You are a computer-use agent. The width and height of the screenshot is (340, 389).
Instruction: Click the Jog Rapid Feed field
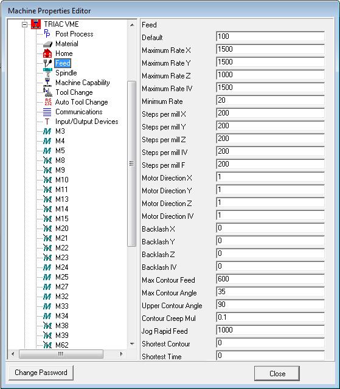(x=270, y=330)
